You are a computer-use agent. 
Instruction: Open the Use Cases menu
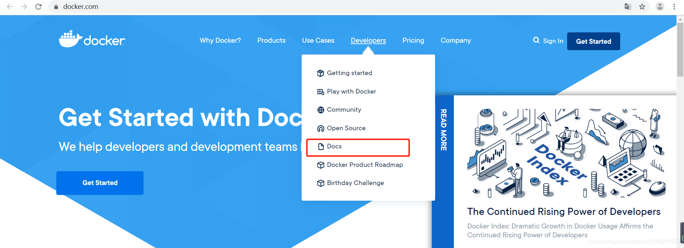coord(318,41)
